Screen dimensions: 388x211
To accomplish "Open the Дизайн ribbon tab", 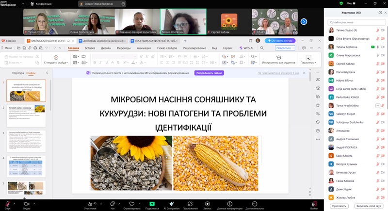I will [106, 48].
